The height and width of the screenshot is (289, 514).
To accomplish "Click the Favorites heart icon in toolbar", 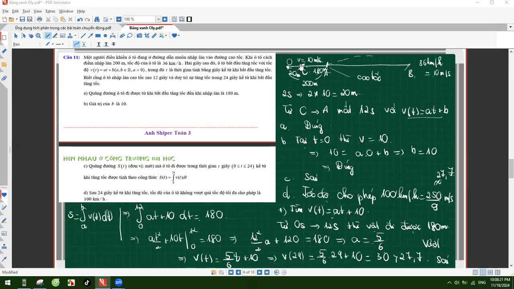I will pos(174,36).
